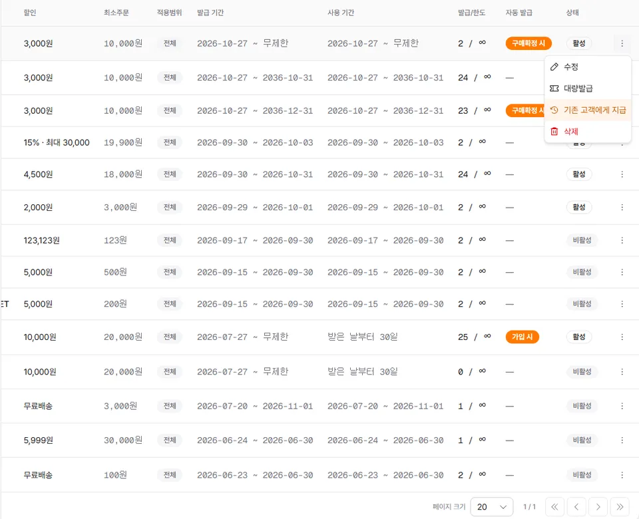Choose 수정 from the context menu
Image resolution: width=639 pixels, height=519 pixels.
coord(588,67)
